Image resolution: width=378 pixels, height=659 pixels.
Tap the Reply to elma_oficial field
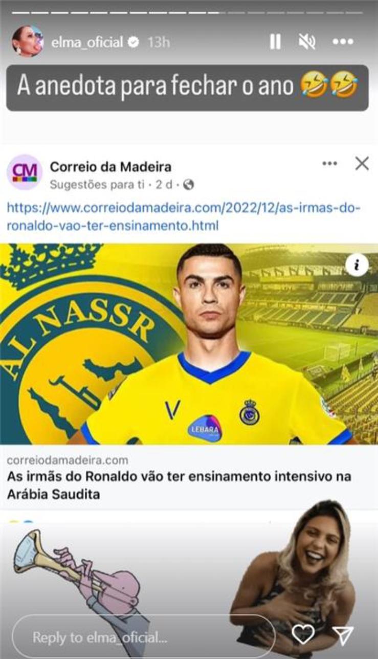click(143, 637)
